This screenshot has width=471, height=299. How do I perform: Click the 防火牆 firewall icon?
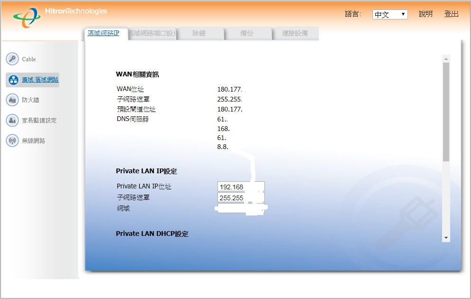tap(12, 100)
